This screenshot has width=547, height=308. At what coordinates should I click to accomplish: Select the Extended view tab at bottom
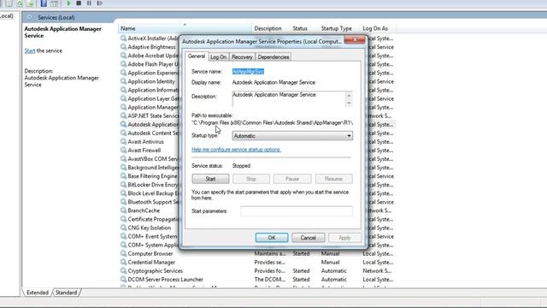(38, 293)
